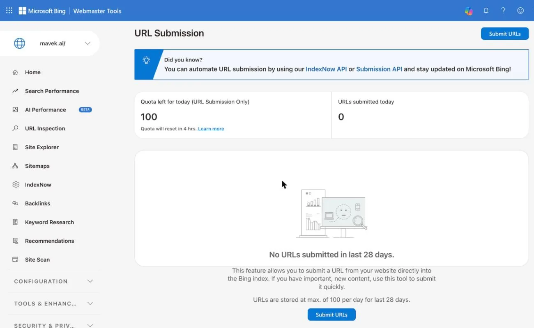Click the Microsoft Bing logo
The image size is (534, 328).
point(42,11)
